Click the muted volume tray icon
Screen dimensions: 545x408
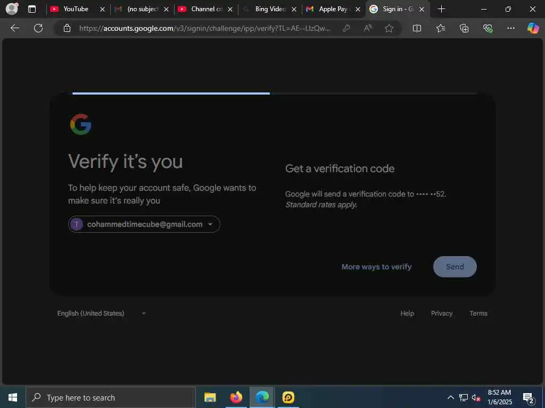pyautogui.click(x=476, y=397)
